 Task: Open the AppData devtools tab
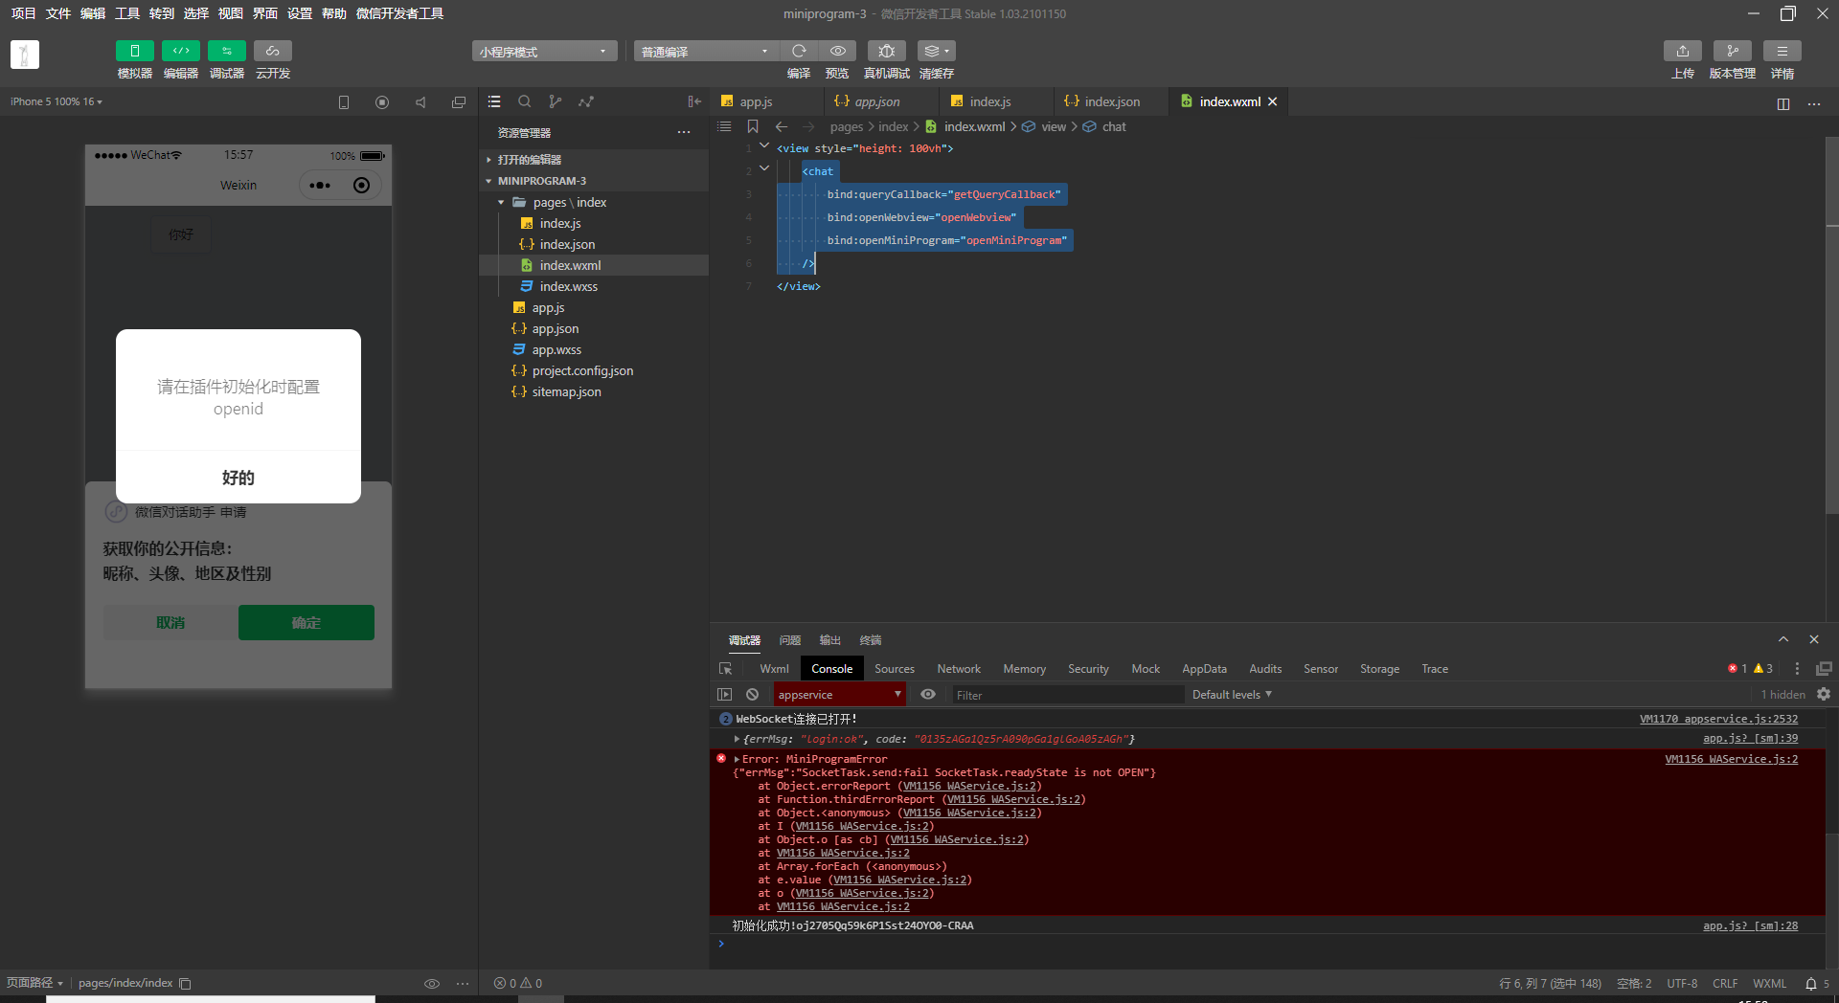click(1204, 669)
